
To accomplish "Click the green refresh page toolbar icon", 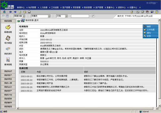I will click(x=20, y=12).
